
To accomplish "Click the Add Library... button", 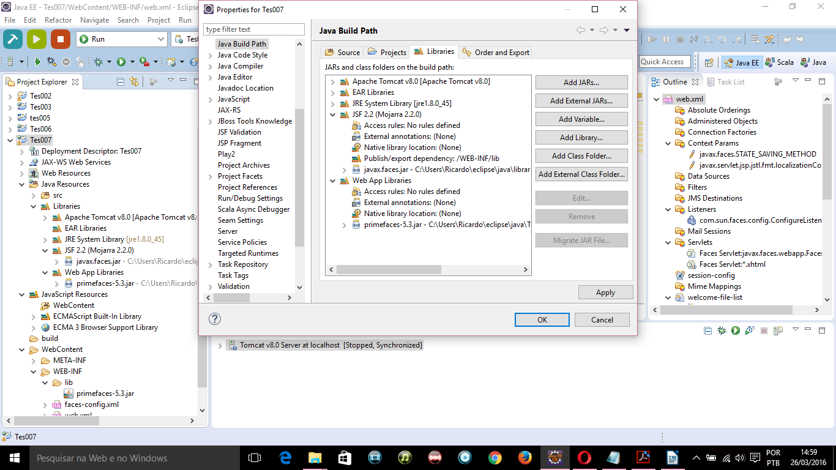I will pyautogui.click(x=581, y=137).
